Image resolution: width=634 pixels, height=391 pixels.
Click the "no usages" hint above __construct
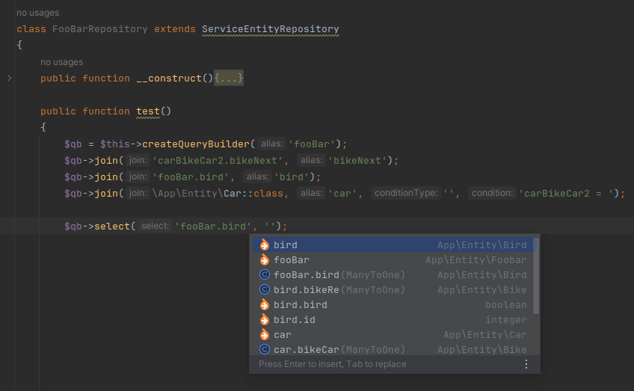tap(61, 62)
